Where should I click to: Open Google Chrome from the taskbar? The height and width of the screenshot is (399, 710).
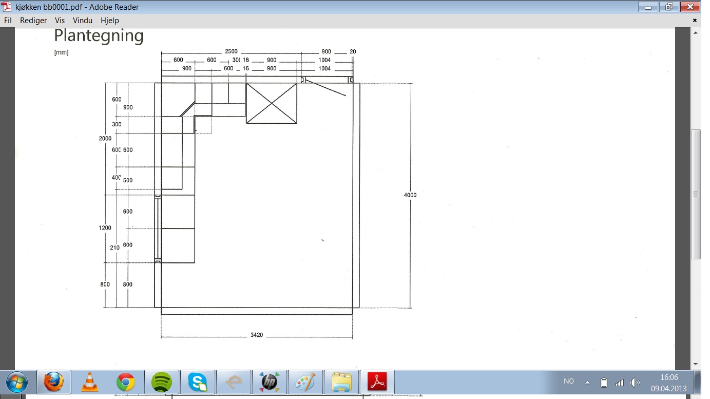pos(126,383)
